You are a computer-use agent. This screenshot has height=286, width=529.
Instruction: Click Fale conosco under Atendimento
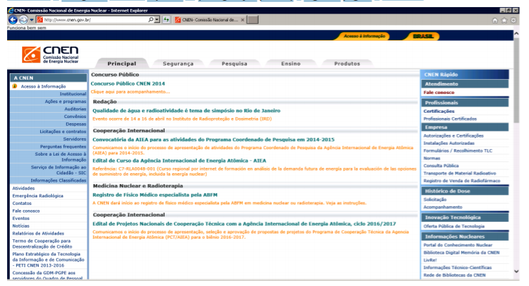coord(439,92)
